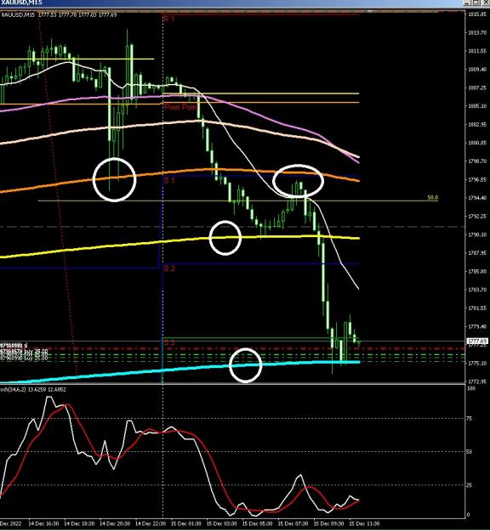Close the XAUUSD,M15 chart window
Screen dimensions: 490x531
(485, 3)
